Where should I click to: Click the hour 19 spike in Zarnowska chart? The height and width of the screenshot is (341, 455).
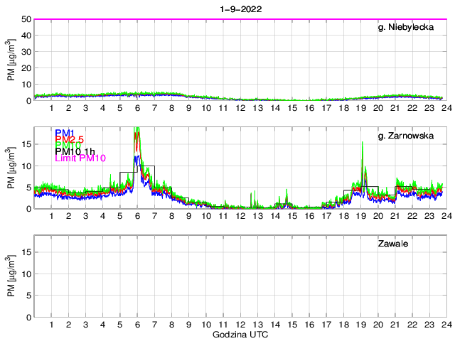click(x=363, y=144)
